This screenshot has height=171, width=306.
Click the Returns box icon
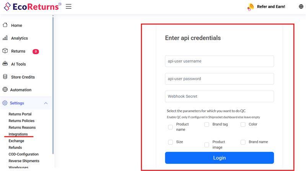point(5,51)
